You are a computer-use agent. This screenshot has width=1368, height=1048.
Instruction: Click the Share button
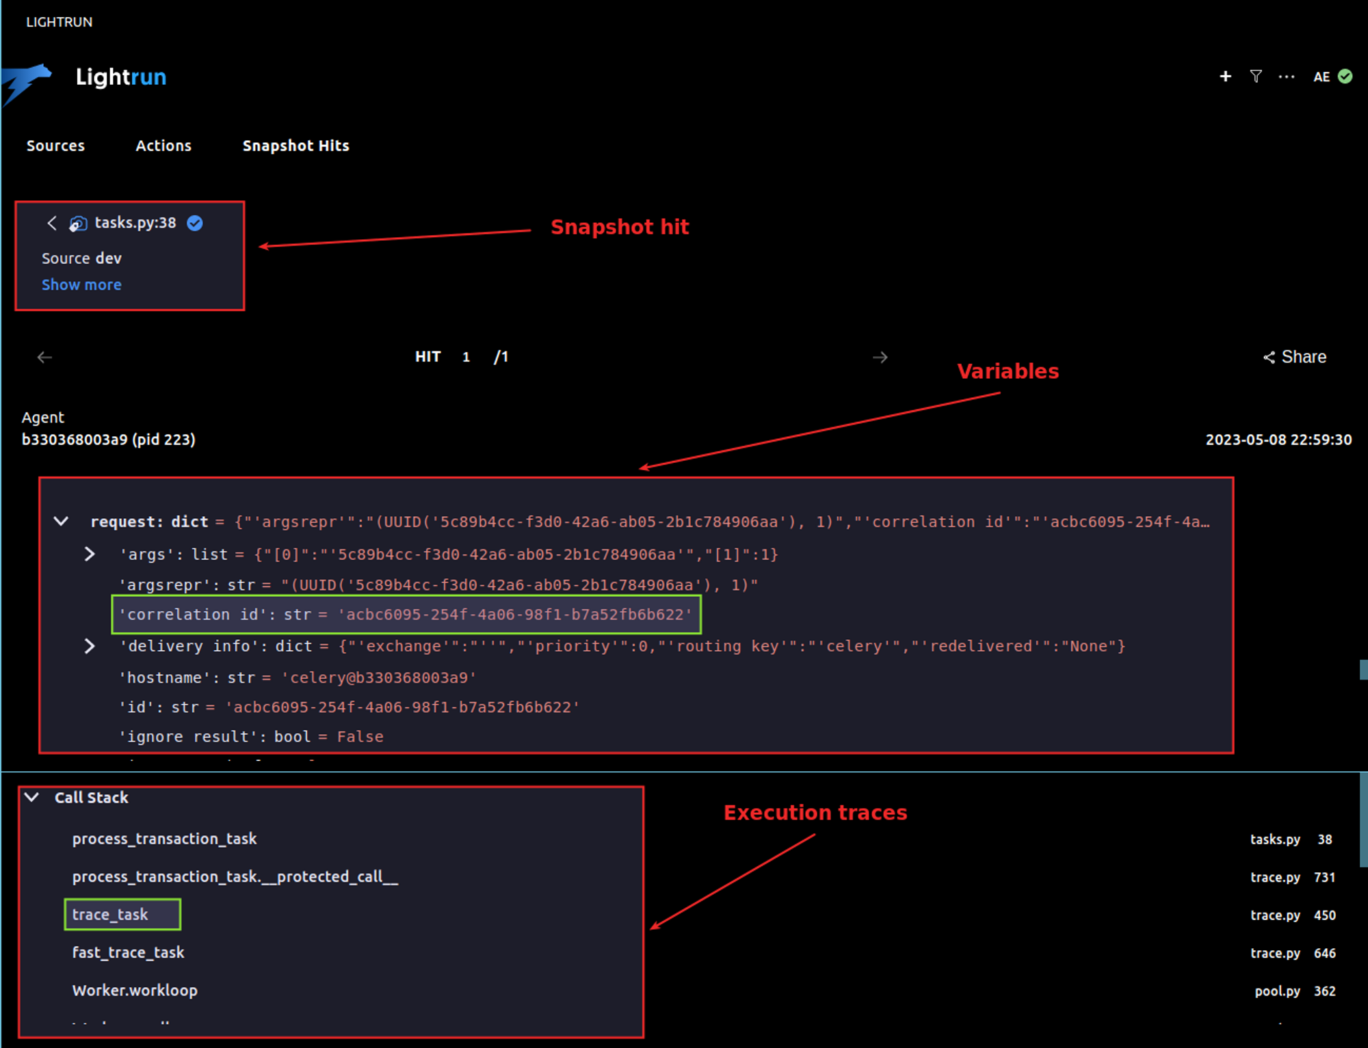(1294, 357)
